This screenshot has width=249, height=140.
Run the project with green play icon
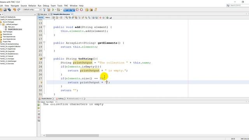coord(53,10)
